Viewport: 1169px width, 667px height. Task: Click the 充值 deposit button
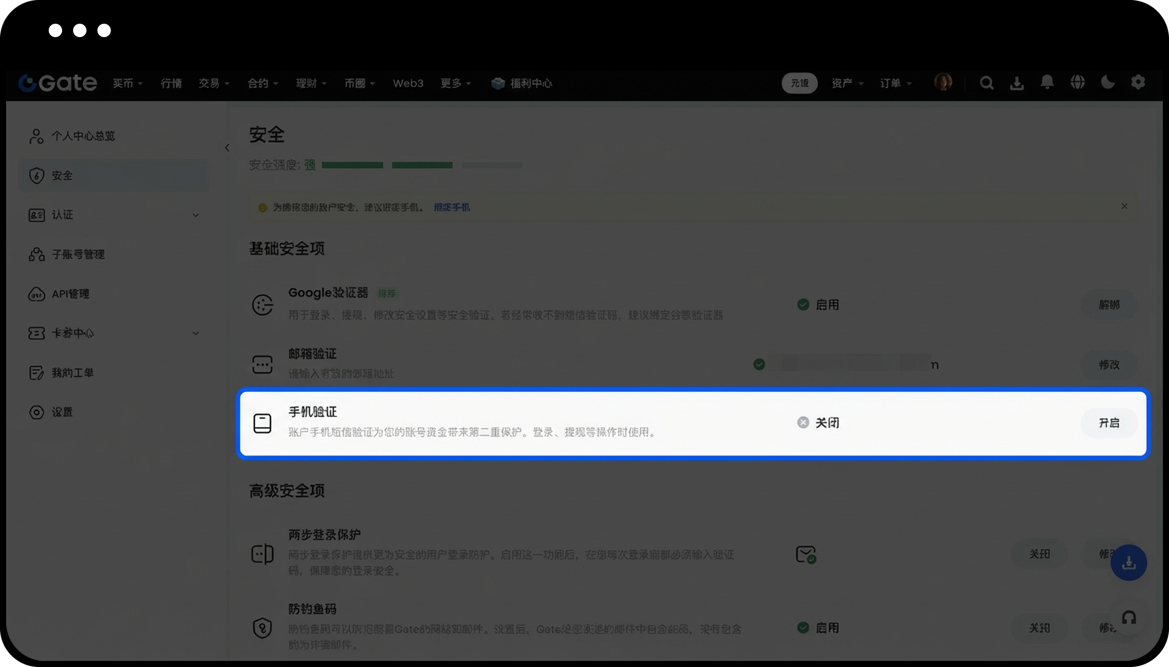point(799,83)
